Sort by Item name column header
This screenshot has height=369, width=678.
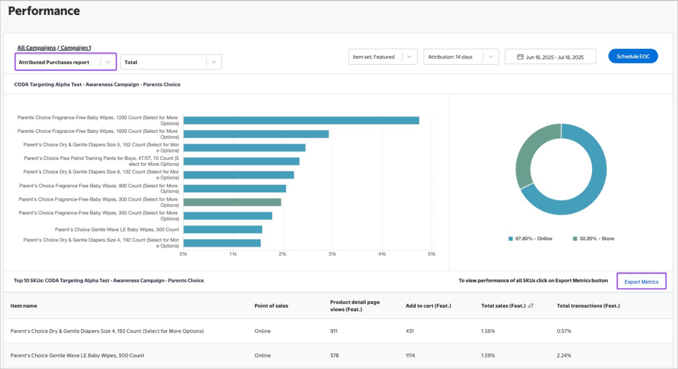point(24,306)
